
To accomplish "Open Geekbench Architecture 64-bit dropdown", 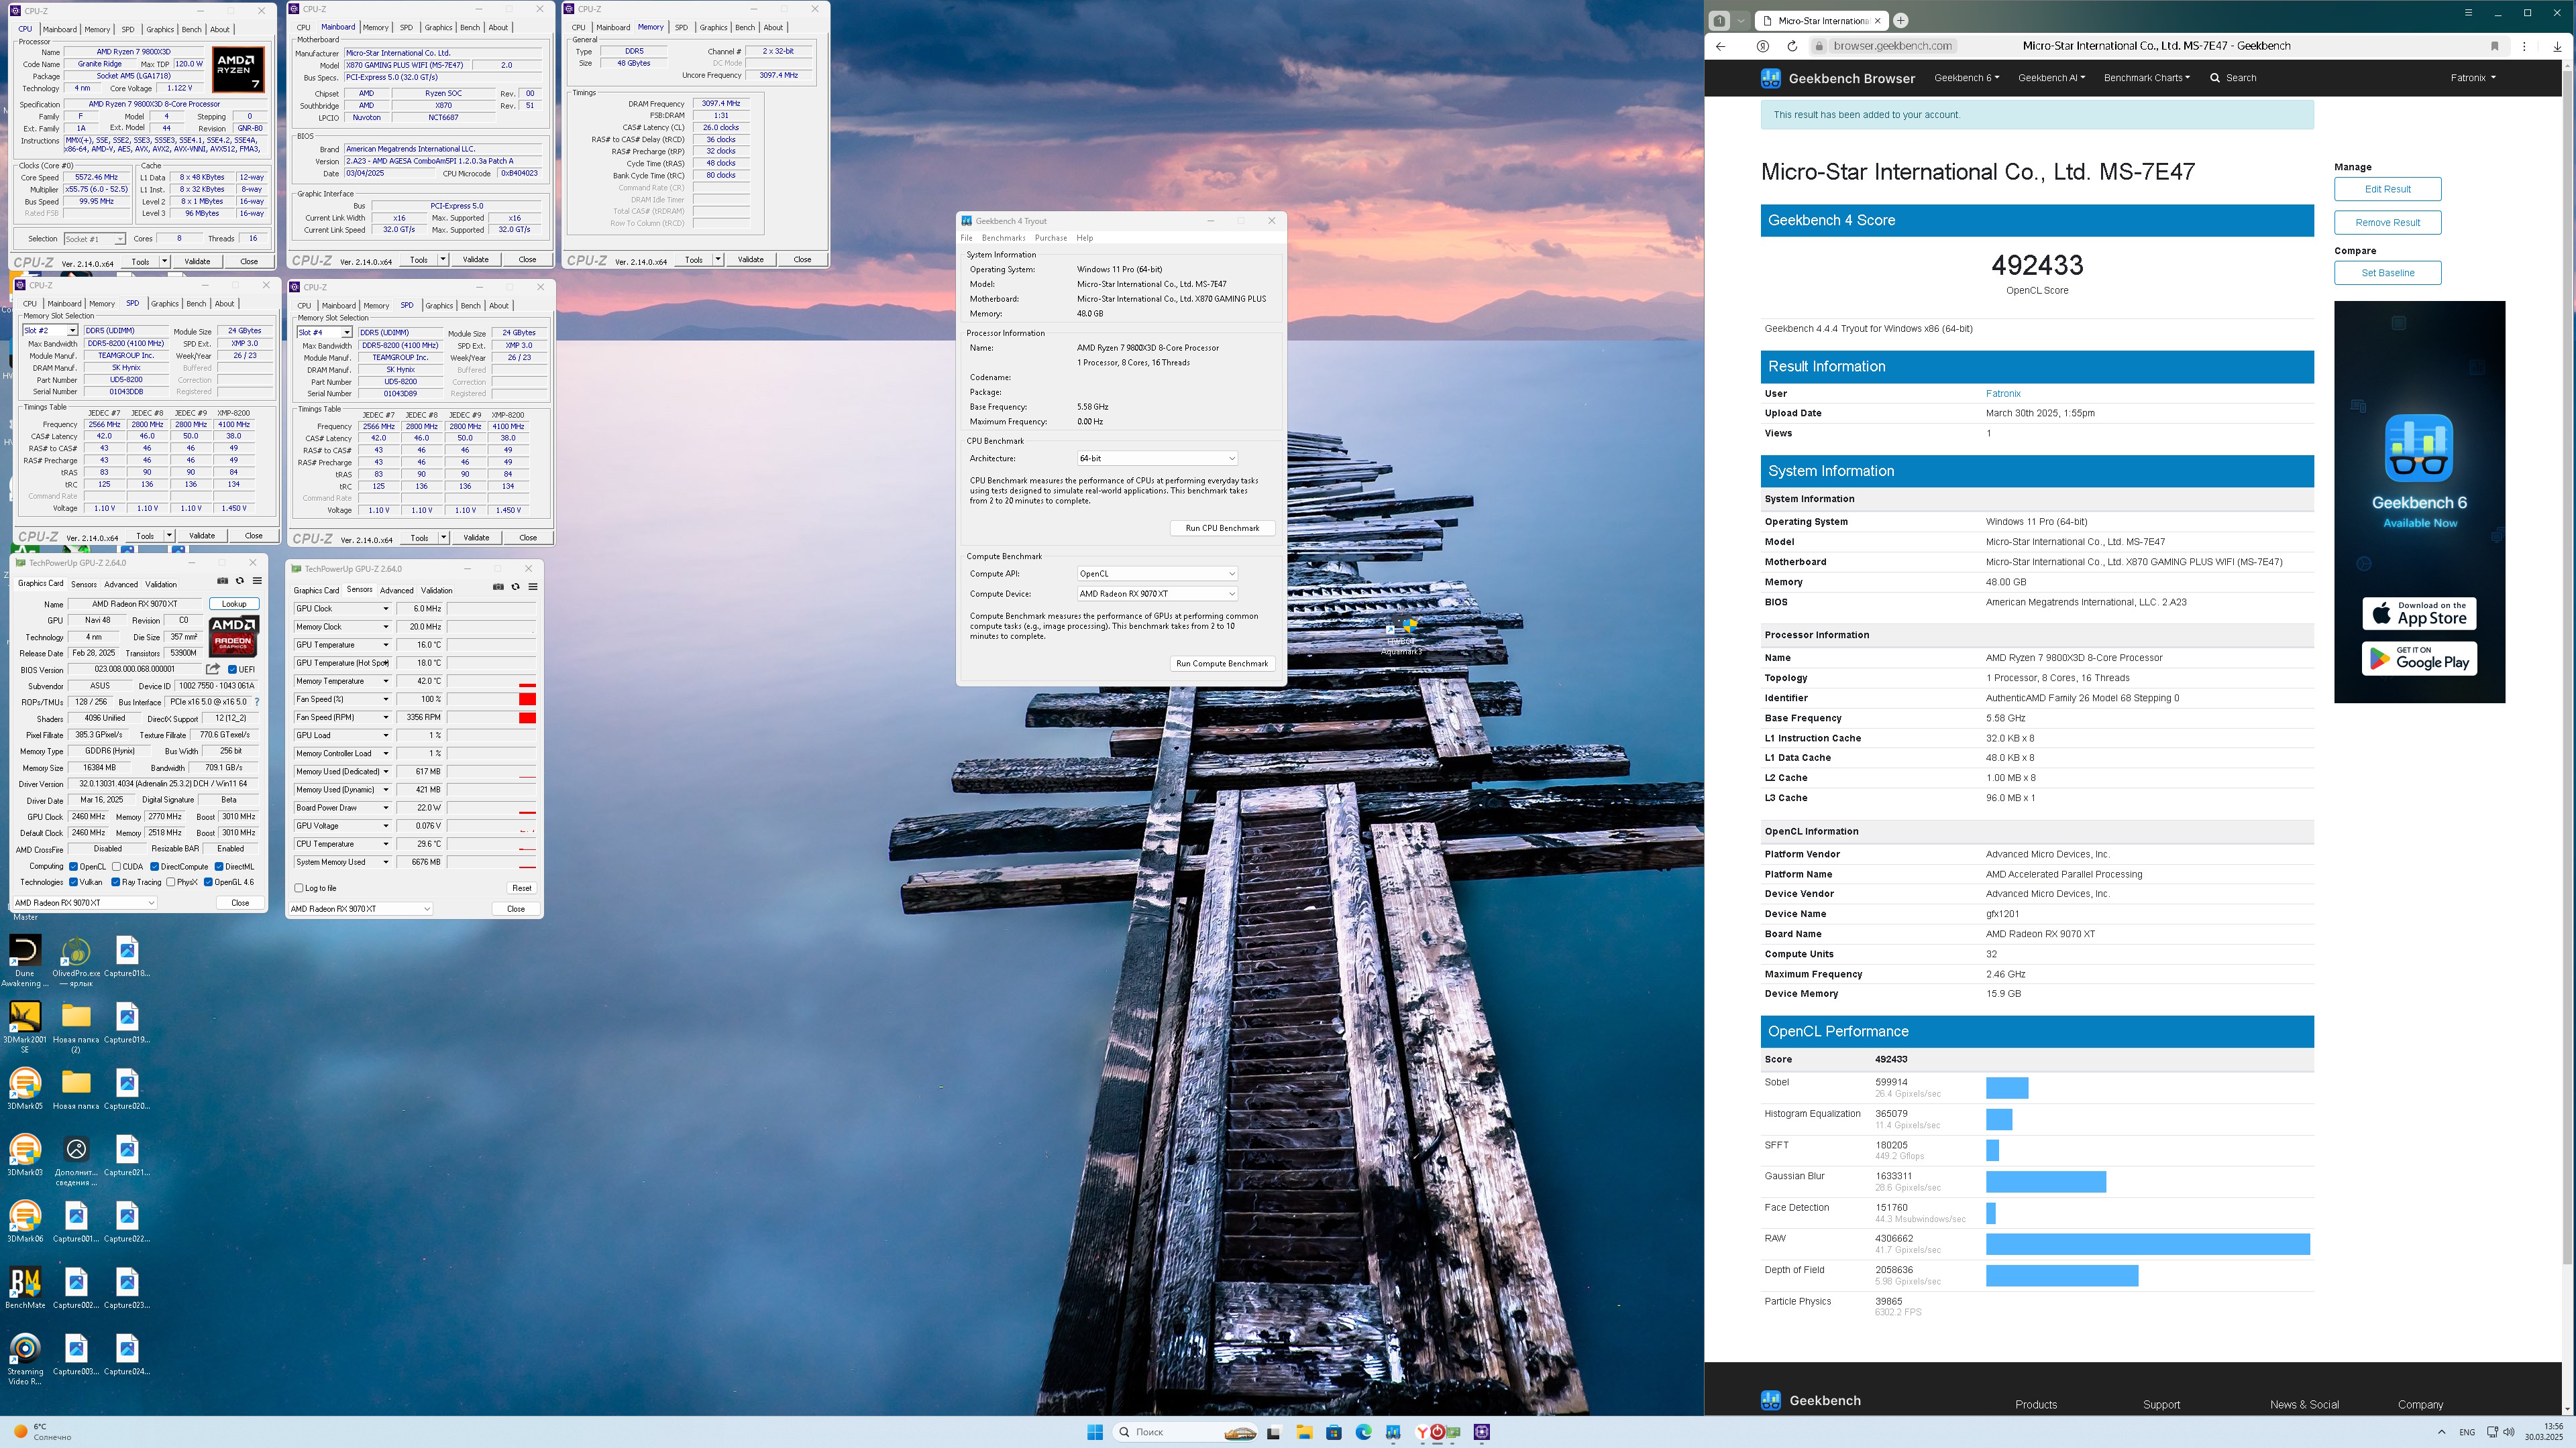I will pos(1158,459).
